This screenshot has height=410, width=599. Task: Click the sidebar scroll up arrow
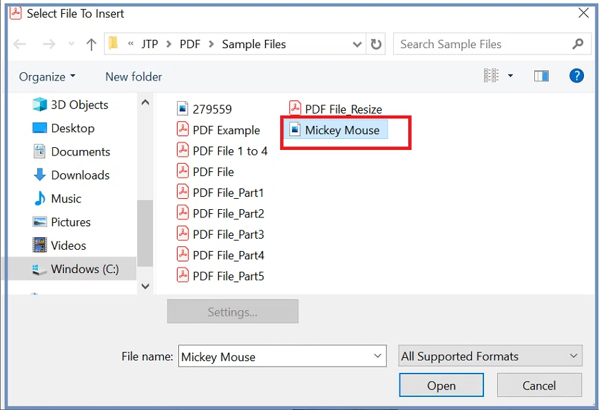tap(145, 102)
